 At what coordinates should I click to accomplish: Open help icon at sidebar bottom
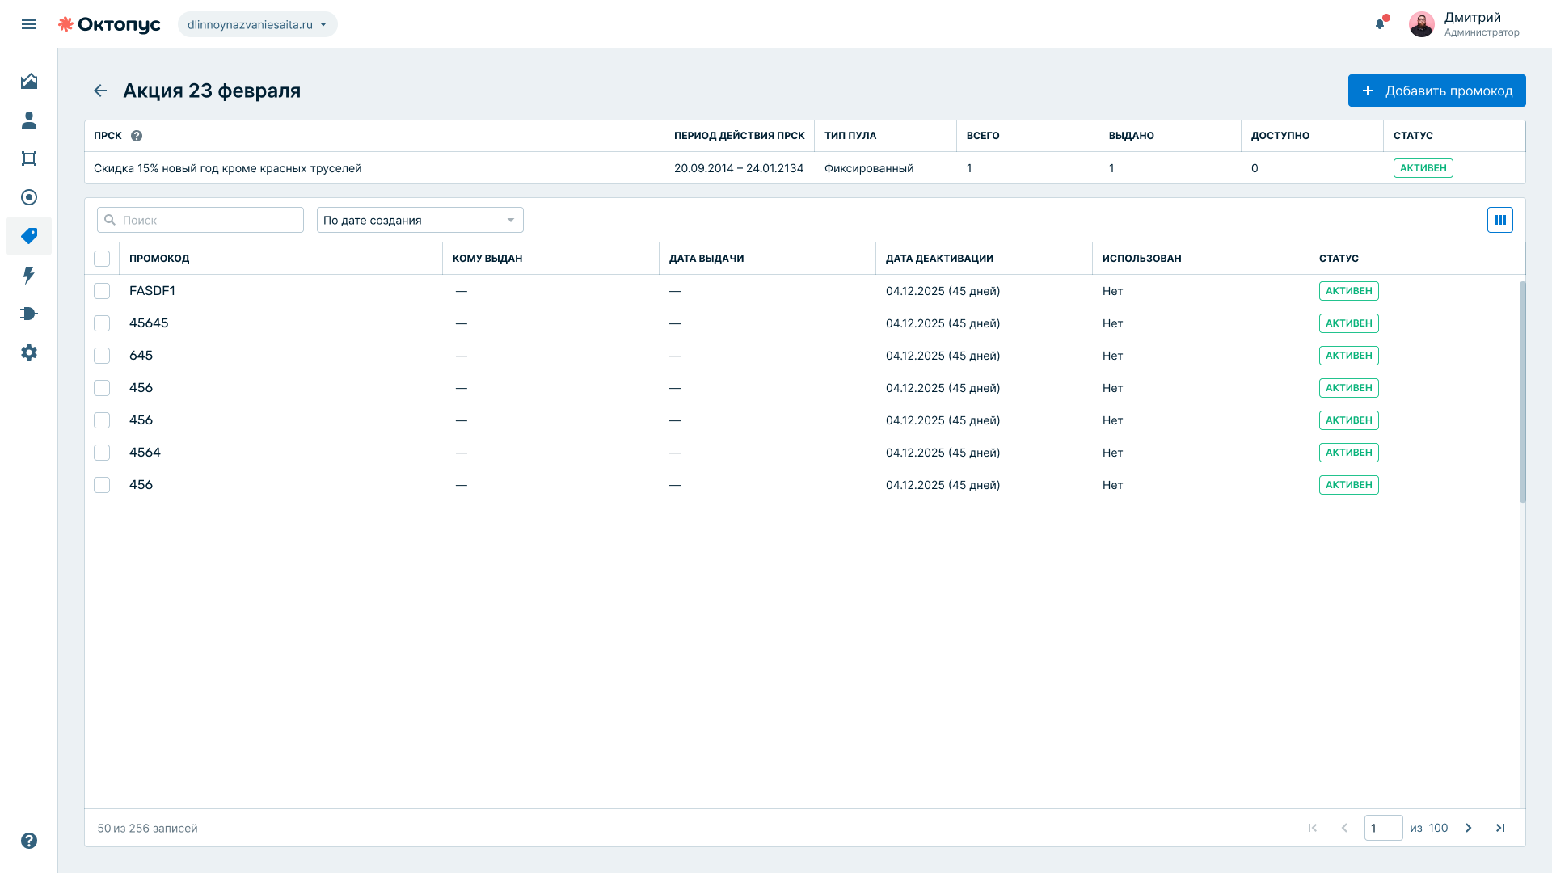click(x=29, y=841)
